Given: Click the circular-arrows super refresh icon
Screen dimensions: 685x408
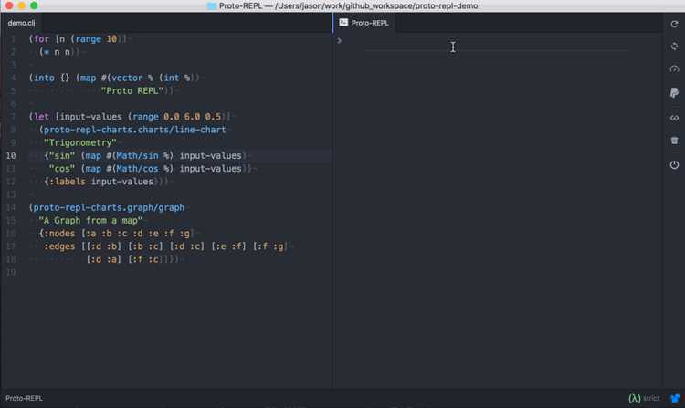Looking at the screenshot, I should pyautogui.click(x=675, y=47).
